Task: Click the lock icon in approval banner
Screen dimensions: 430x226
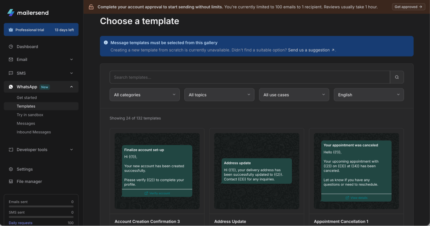Action: pos(91,7)
